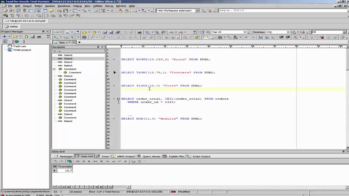The width and height of the screenshot is (349, 196).
Task: Open the Trace tab
Action: click(x=103, y=156)
